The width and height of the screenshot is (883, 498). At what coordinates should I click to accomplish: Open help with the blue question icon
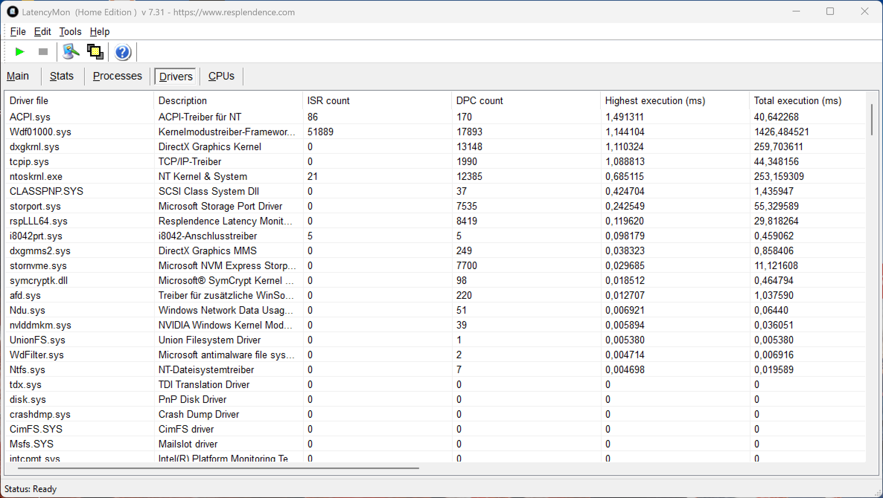[122, 52]
